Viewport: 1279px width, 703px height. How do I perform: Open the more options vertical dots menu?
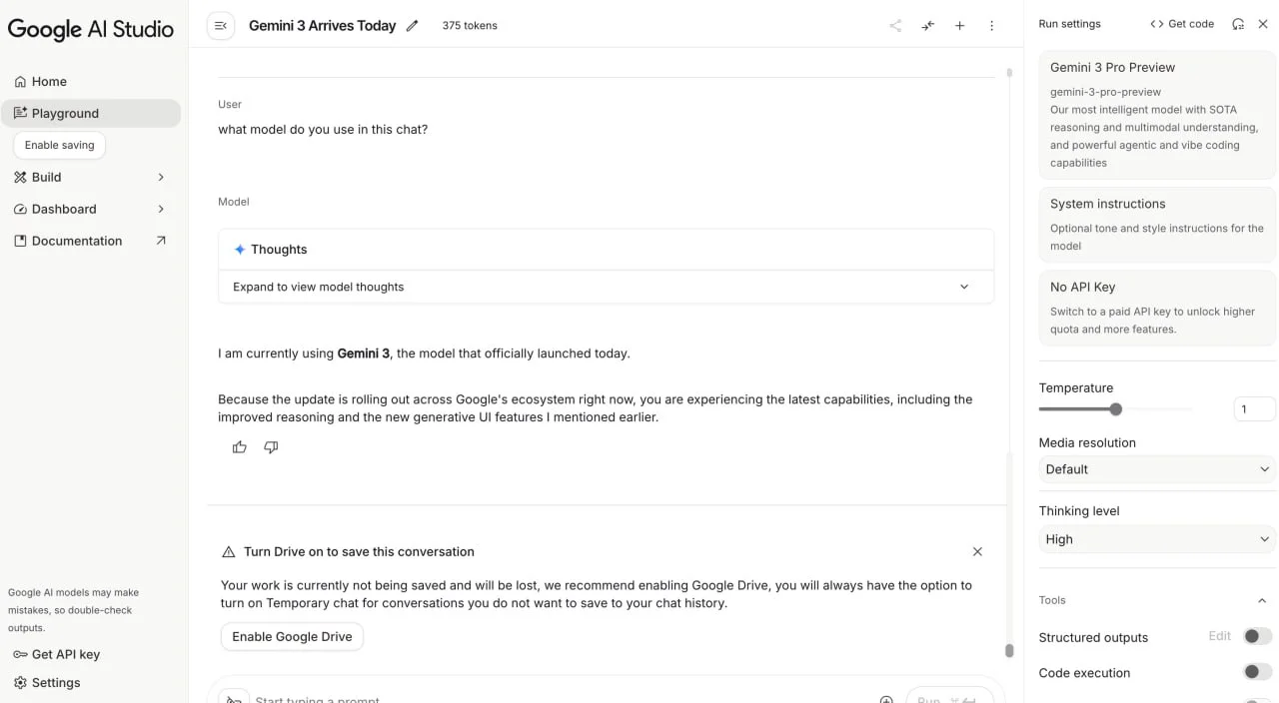tap(991, 26)
